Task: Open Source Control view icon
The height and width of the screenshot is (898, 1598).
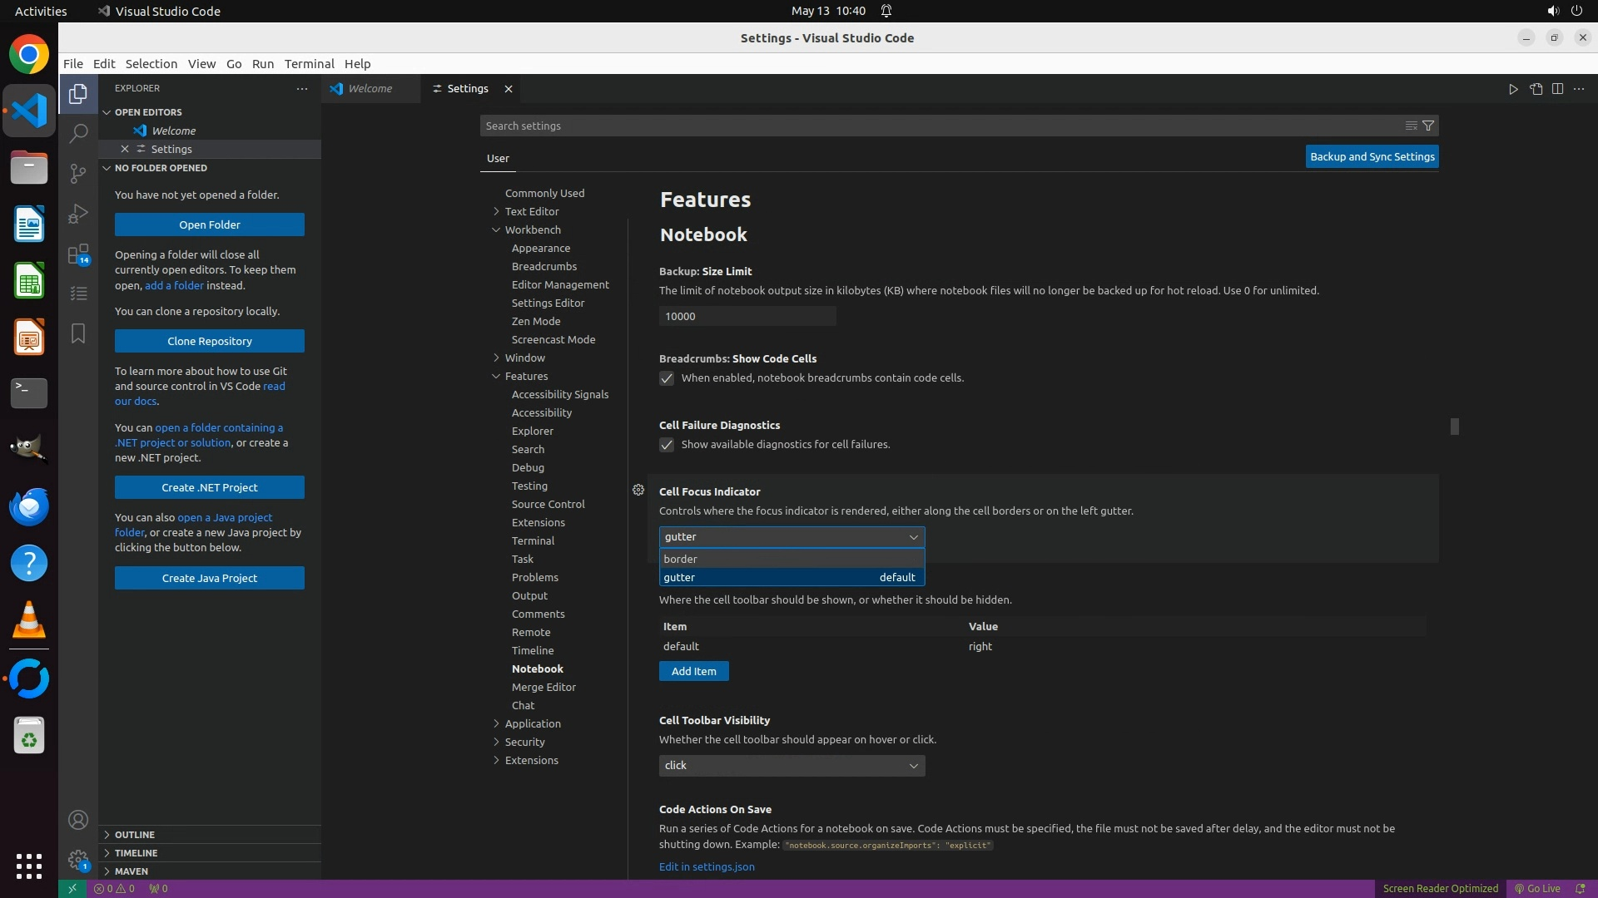Action: point(78,173)
